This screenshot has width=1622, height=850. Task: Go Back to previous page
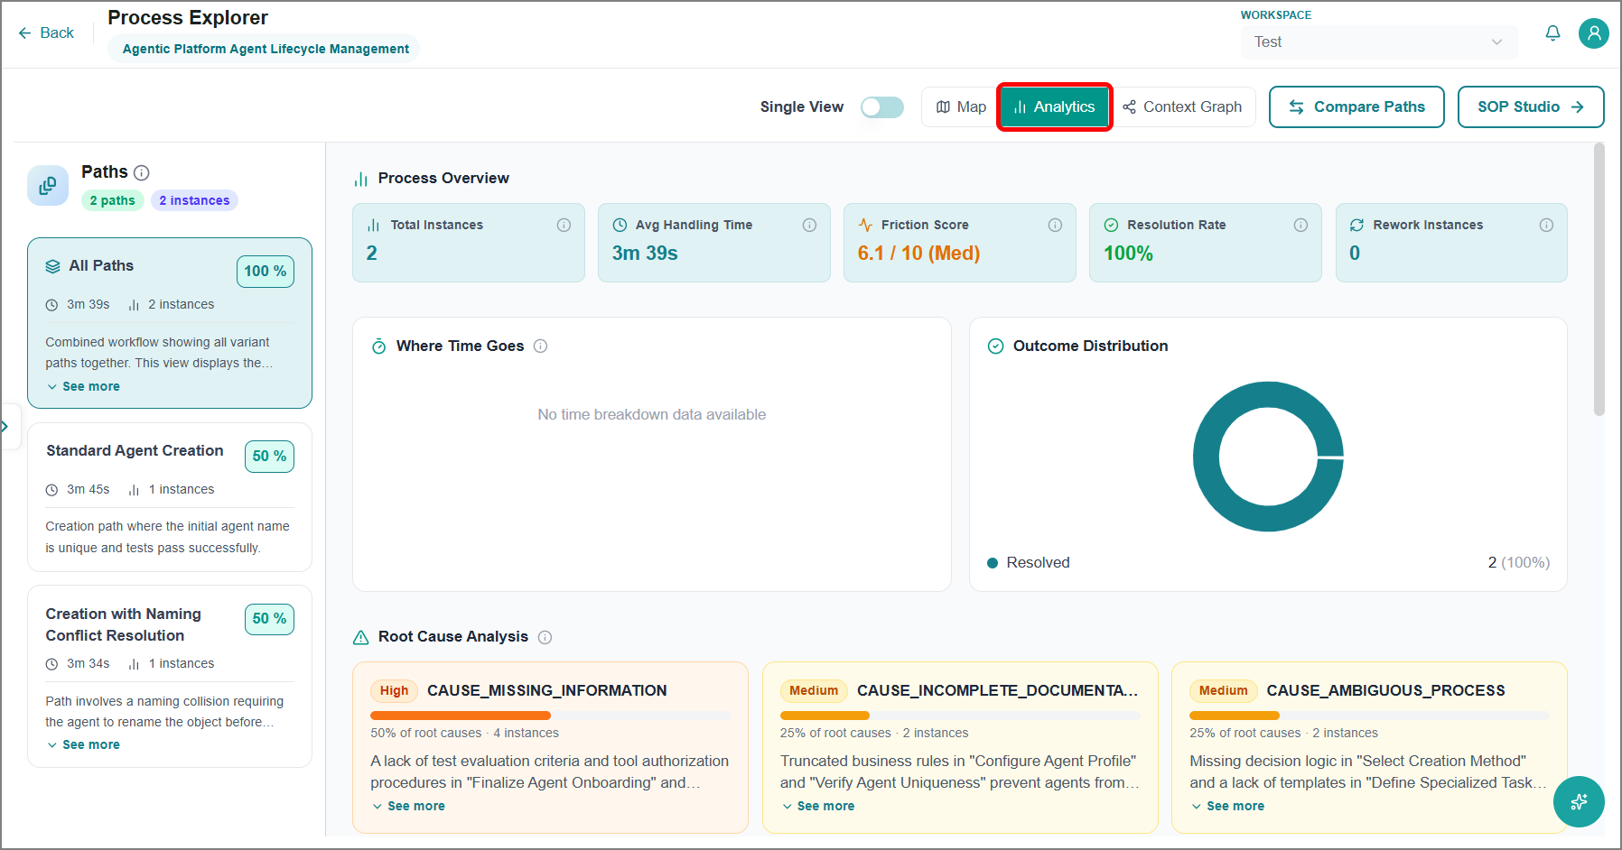point(46,33)
